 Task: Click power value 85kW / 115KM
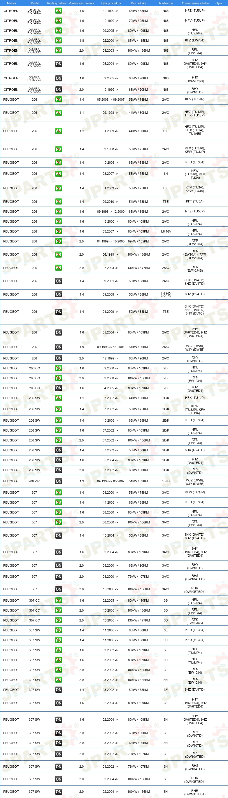pos(138,41)
